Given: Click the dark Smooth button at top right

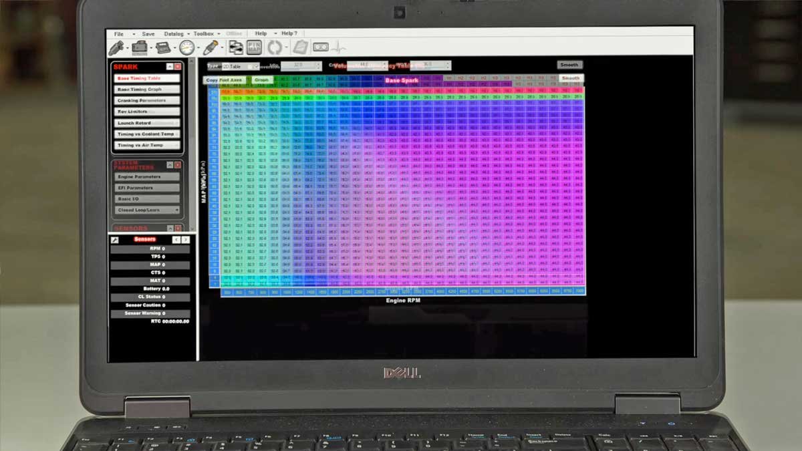Looking at the screenshot, I should (x=569, y=65).
